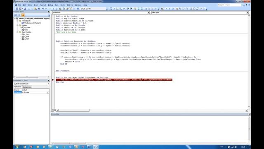Switch to the Alphabetic properties tab
The image size is (264, 149).
pos(18,87)
